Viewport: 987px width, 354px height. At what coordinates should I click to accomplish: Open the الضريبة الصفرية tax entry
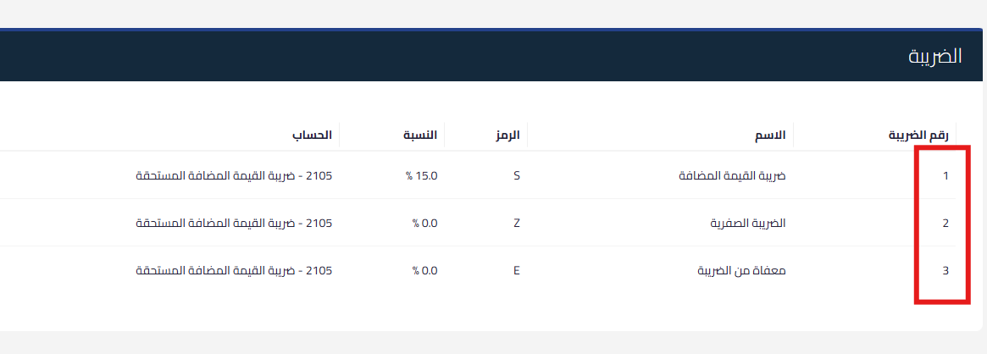[747, 224]
